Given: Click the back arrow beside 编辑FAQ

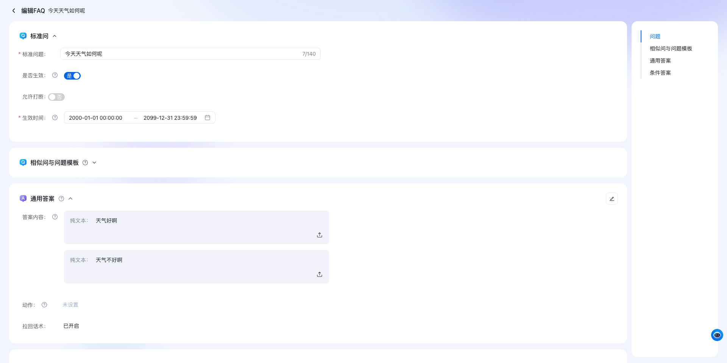Looking at the screenshot, I should [x=14, y=11].
